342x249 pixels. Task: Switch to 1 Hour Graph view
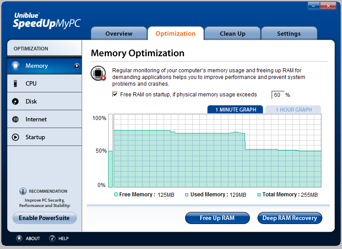coord(293,110)
